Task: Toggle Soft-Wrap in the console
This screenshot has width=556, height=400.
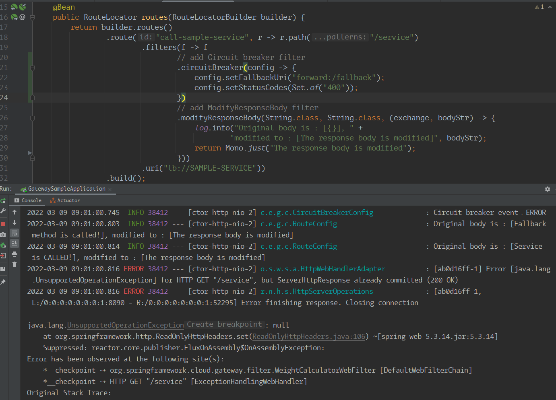Action: [14, 233]
